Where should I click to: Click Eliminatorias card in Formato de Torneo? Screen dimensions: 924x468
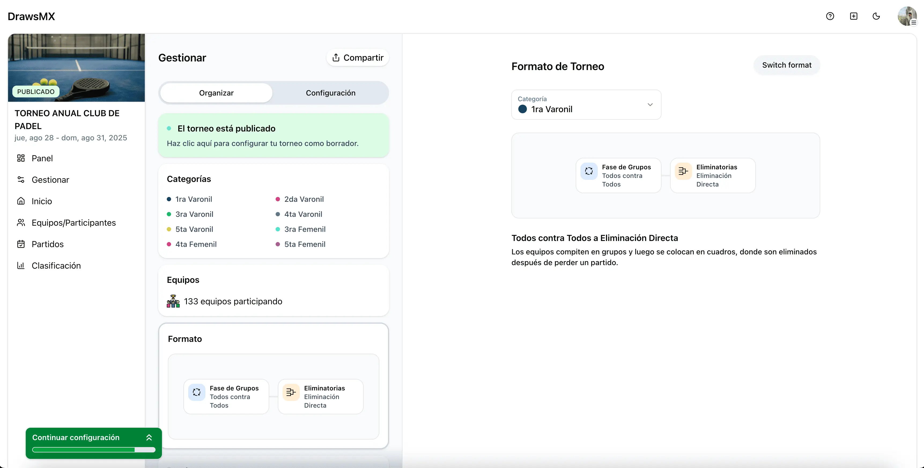point(713,175)
